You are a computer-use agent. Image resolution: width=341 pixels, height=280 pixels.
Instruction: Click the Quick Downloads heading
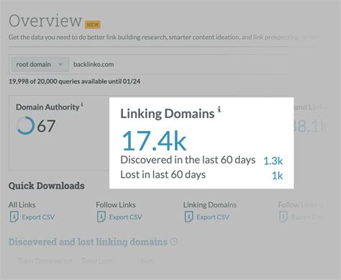[x=47, y=186]
